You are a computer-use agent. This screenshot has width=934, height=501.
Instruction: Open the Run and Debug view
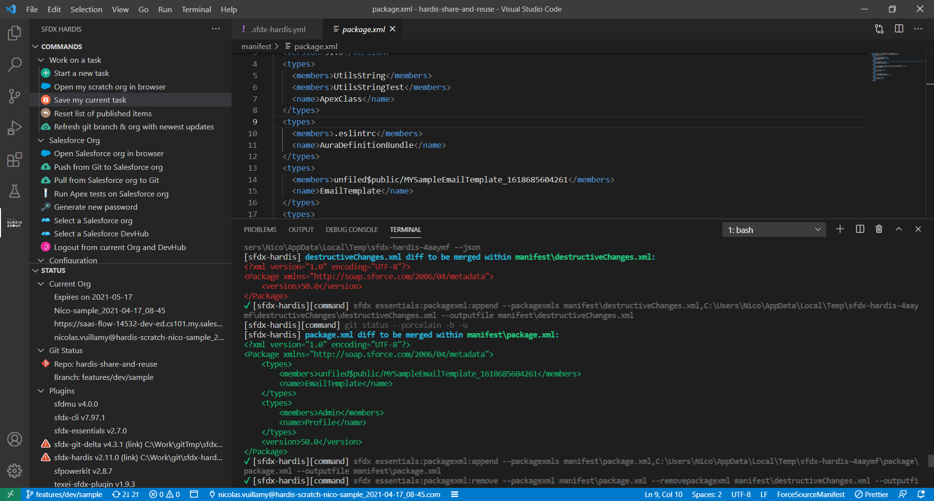click(15, 128)
